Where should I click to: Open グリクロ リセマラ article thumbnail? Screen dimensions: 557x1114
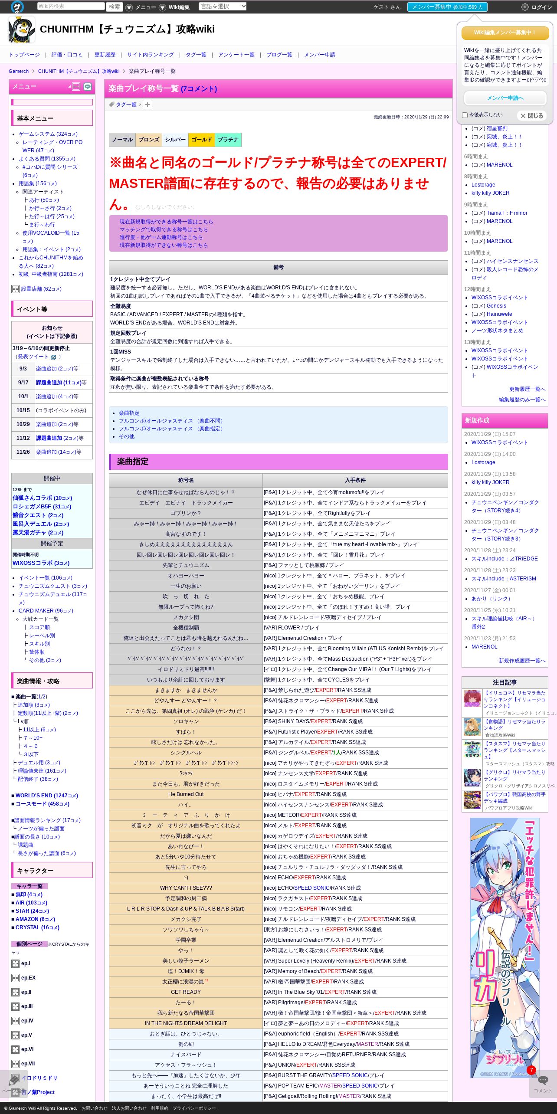tap(472, 778)
